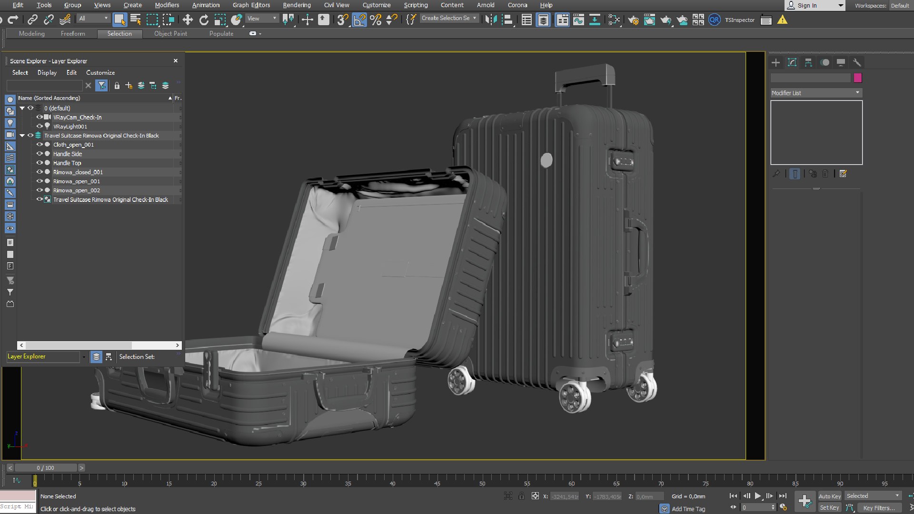
Task: Open the Customize menu in Scene Explorer
Action: point(100,72)
